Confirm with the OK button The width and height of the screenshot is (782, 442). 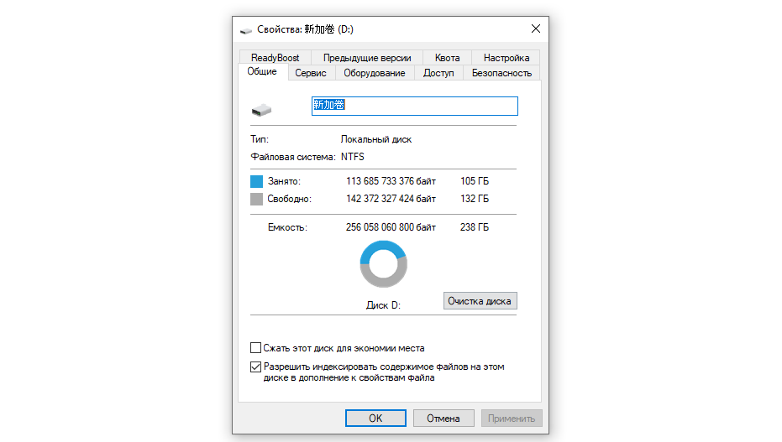tap(375, 419)
